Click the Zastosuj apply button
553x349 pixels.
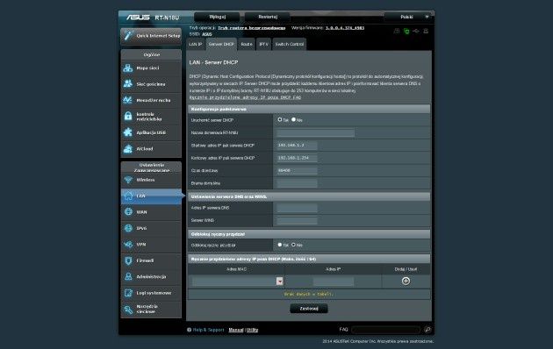pos(309,309)
